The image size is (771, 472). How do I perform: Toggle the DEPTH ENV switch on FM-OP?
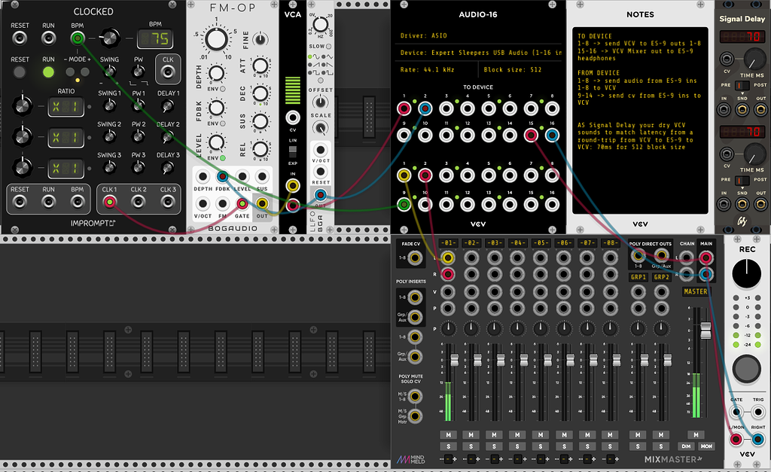pos(223,89)
